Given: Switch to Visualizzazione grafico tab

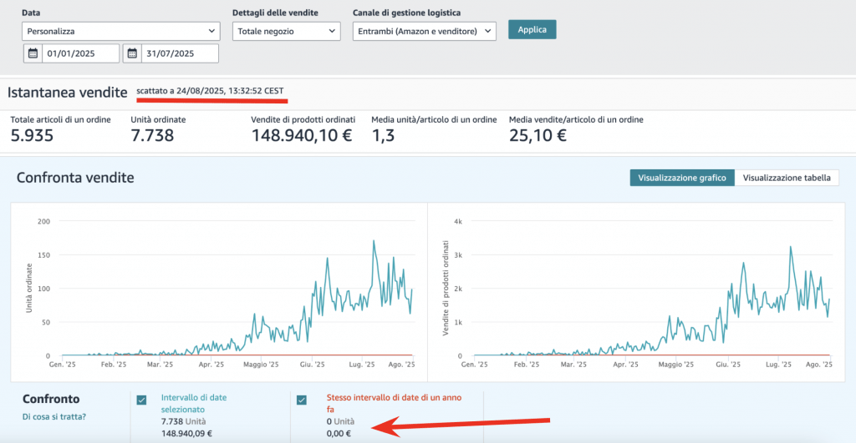Looking at the screenshot, I should pos(681,178).
